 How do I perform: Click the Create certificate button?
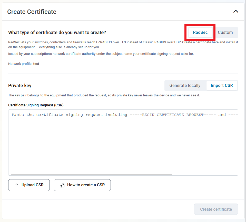coord(216,209)
